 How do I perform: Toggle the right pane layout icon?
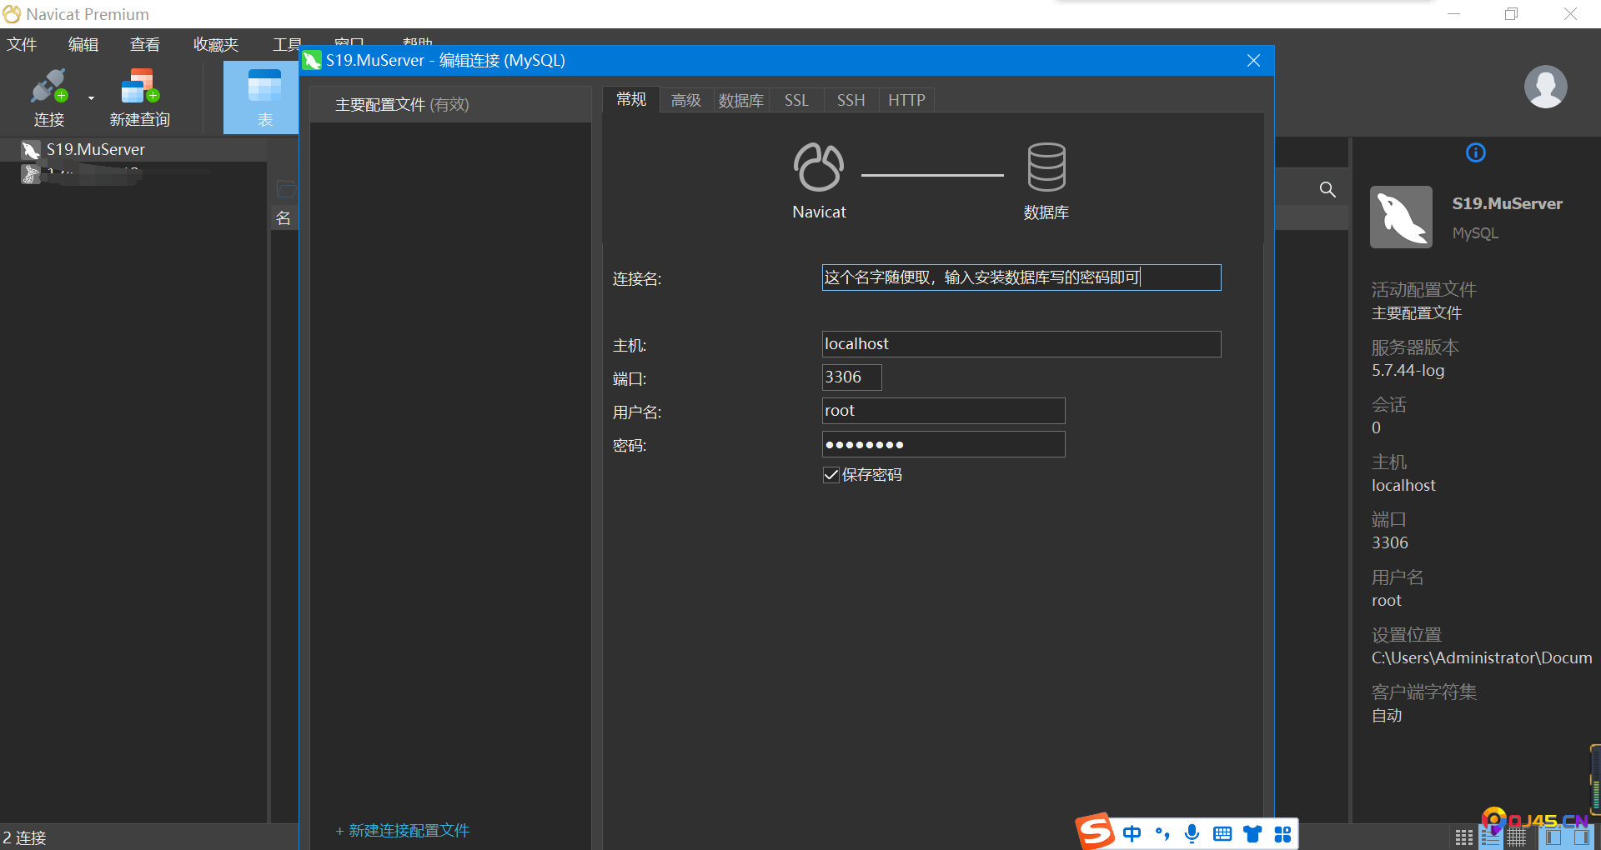[x=1580, y=838]
